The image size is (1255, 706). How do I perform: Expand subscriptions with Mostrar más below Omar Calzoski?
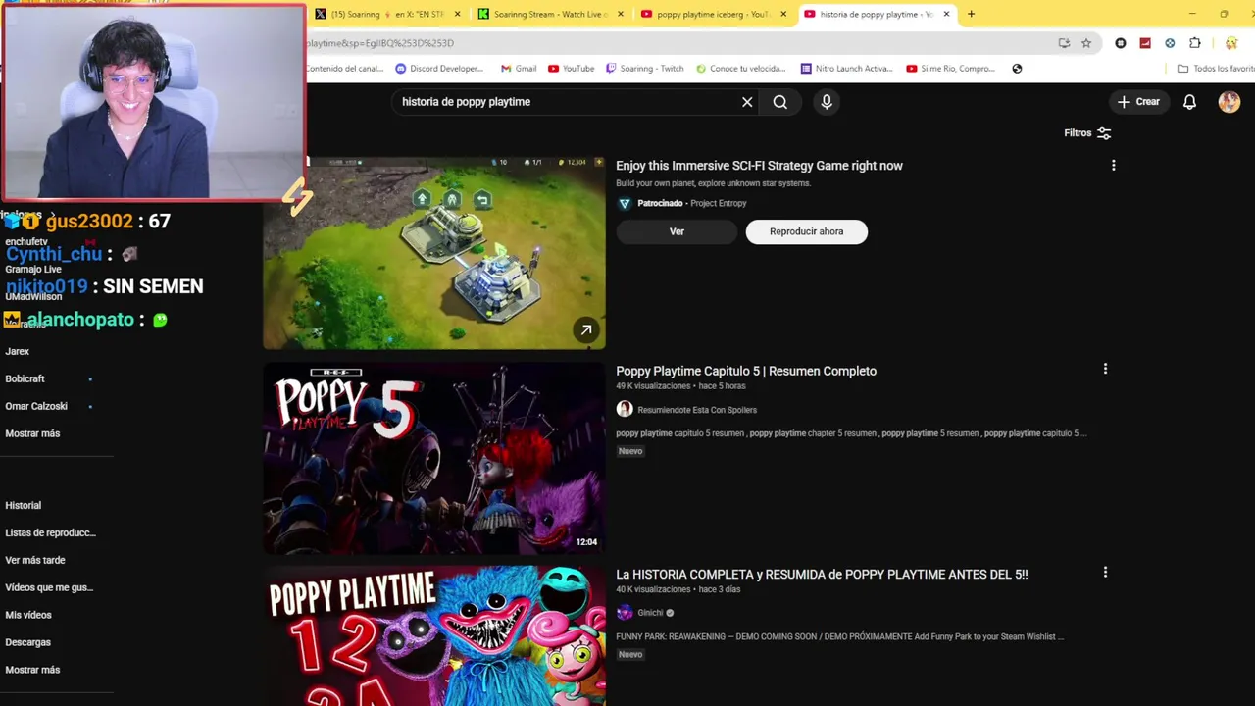coord(32,433)
